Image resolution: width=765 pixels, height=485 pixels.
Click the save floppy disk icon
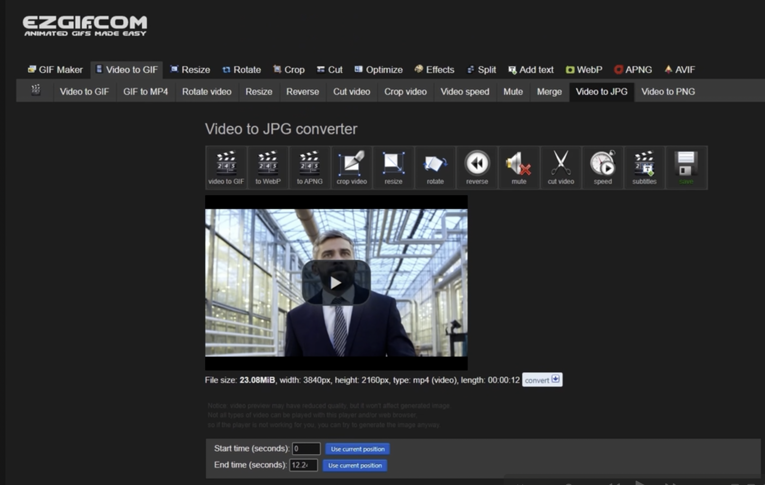[x=686, y=167]
